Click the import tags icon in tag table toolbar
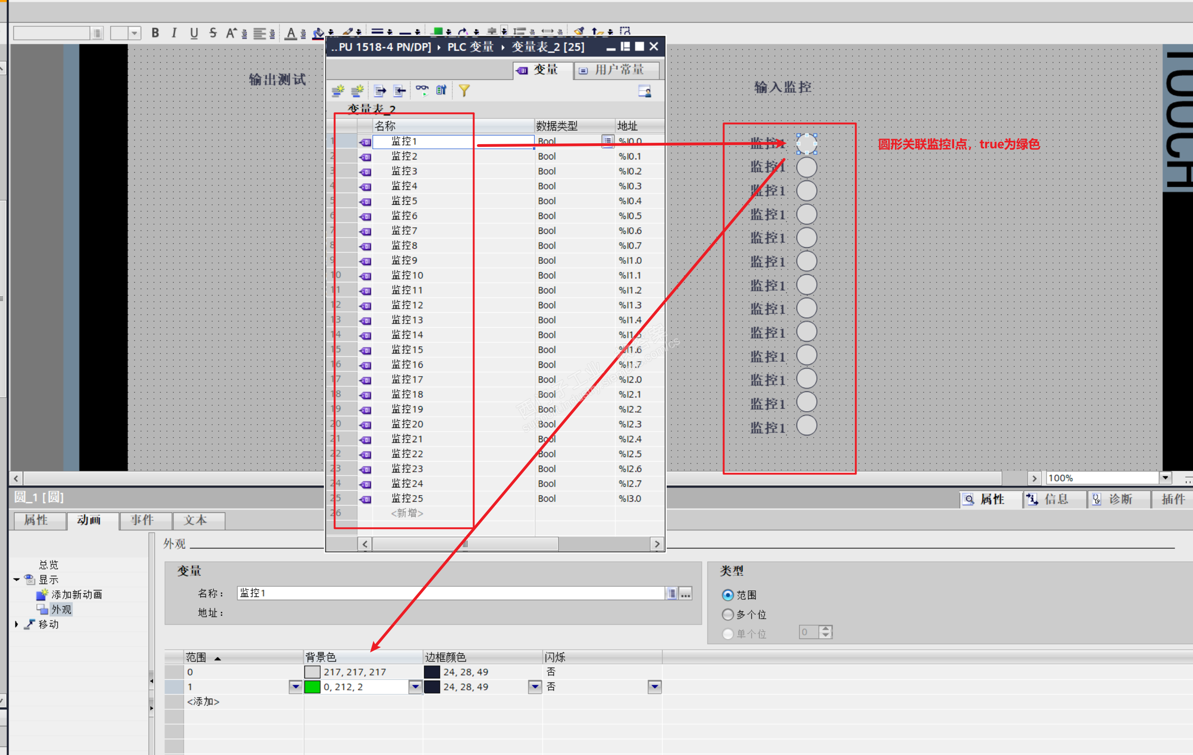This screenshot has height=755, width=1193. click(399, 90)
